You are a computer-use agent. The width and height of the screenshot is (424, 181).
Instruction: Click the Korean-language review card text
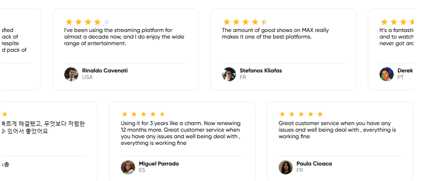tap(43, 127)
